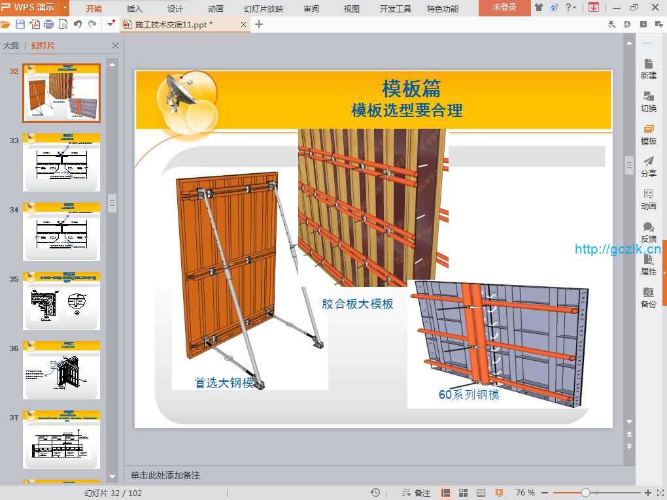The image size is (667, 500).
Task: Click the Undo arrow icon
Action: [78, 24]
